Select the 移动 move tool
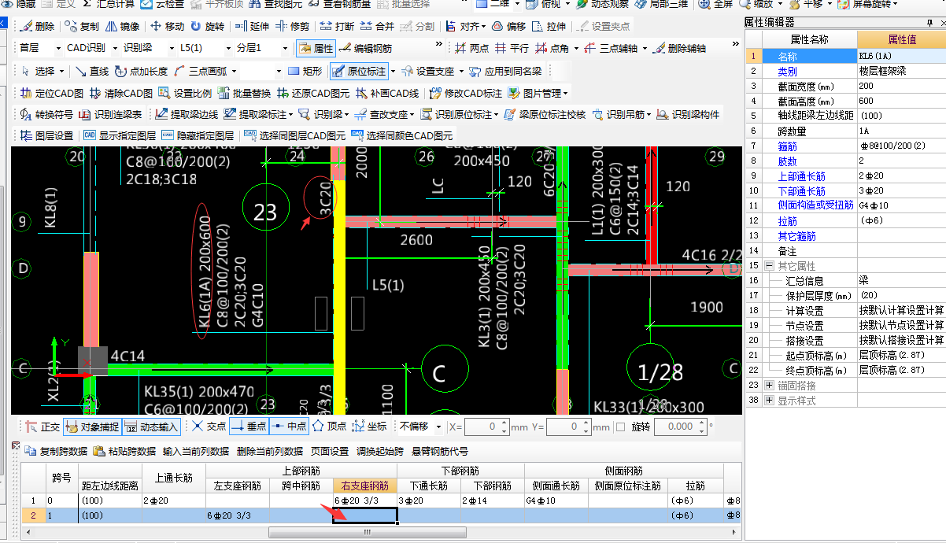 pos(167,26)
